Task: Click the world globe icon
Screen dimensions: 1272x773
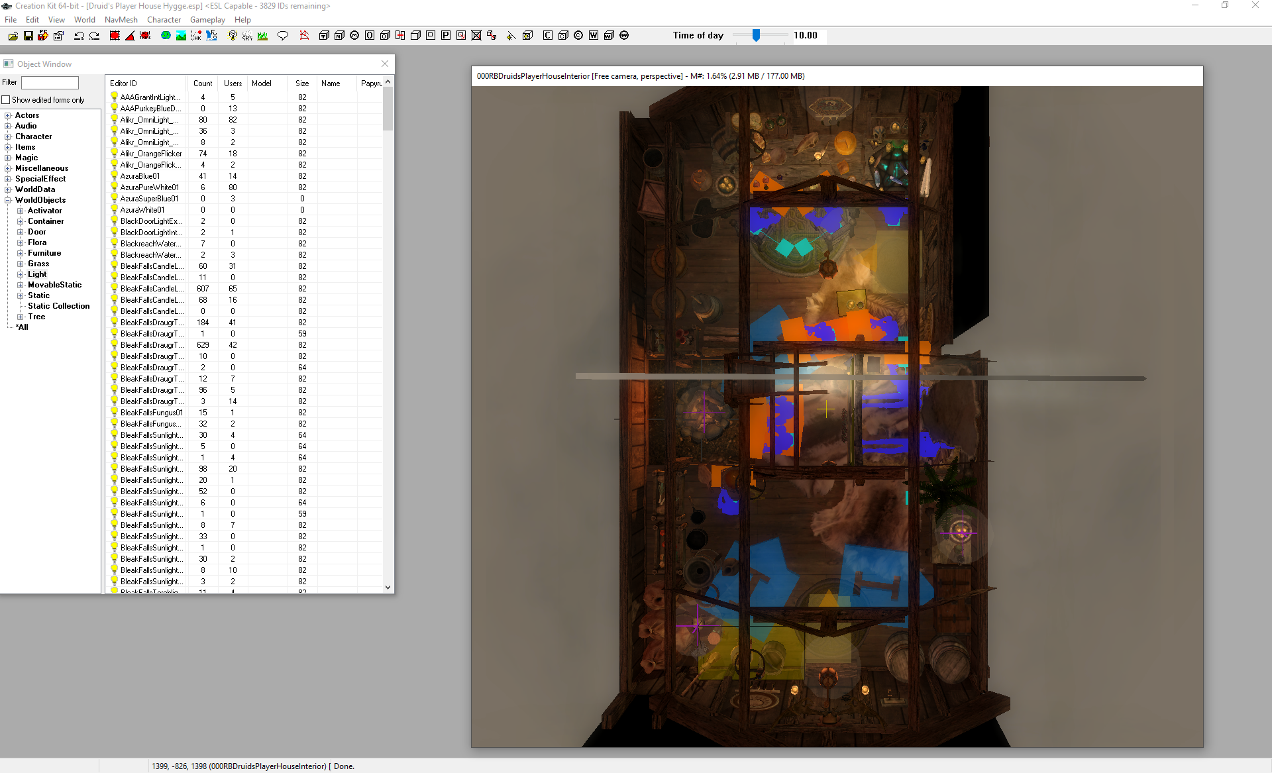Action: [166, 36]
